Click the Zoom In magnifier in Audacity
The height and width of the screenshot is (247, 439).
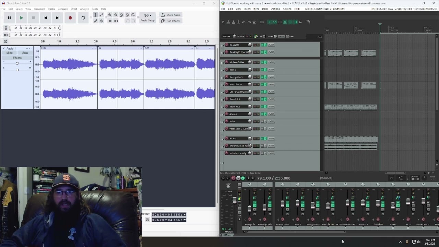(x=110, y=15)
